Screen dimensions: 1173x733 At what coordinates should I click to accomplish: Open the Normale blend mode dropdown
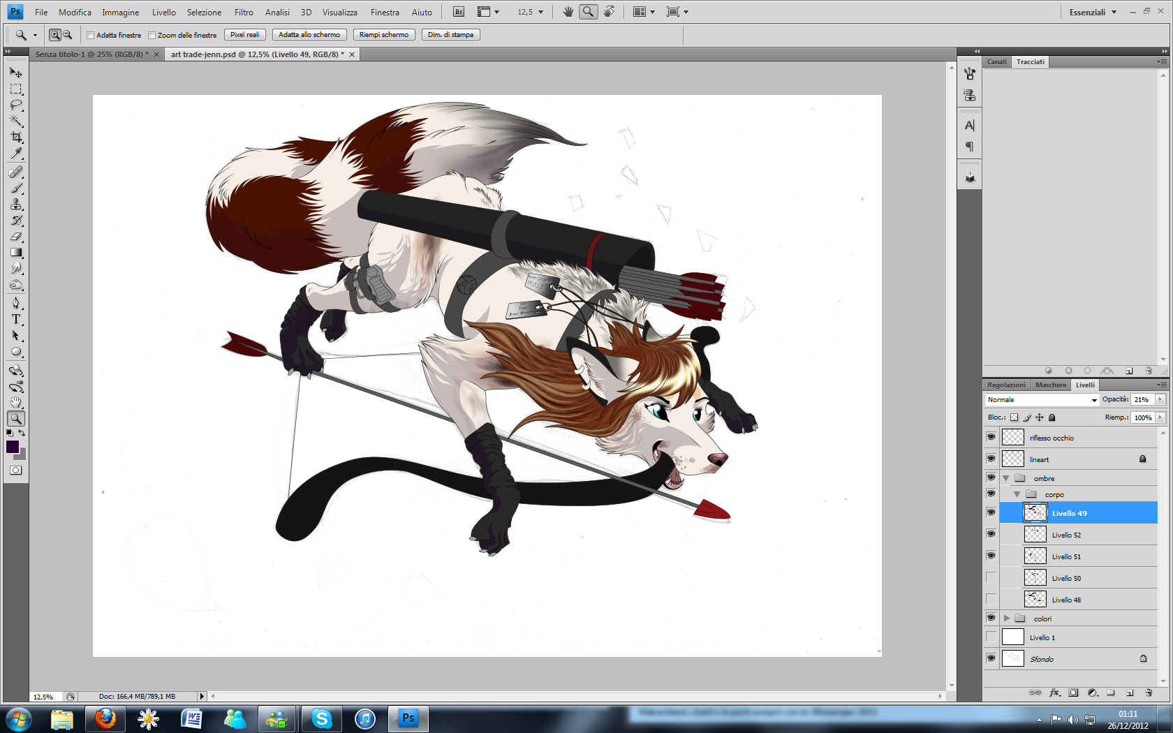click(x=1042, y=400)
